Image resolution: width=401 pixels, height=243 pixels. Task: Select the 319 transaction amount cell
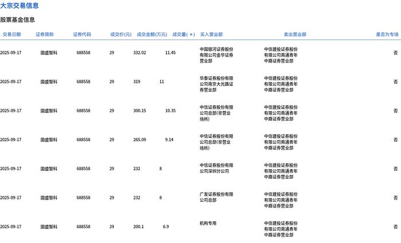137,81
